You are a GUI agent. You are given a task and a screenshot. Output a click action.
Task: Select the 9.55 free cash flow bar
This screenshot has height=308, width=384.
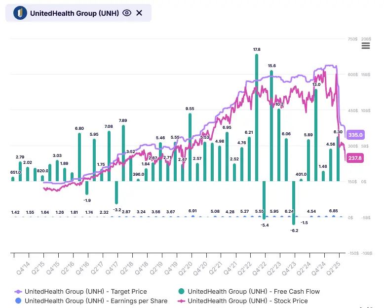coord(190,148)
